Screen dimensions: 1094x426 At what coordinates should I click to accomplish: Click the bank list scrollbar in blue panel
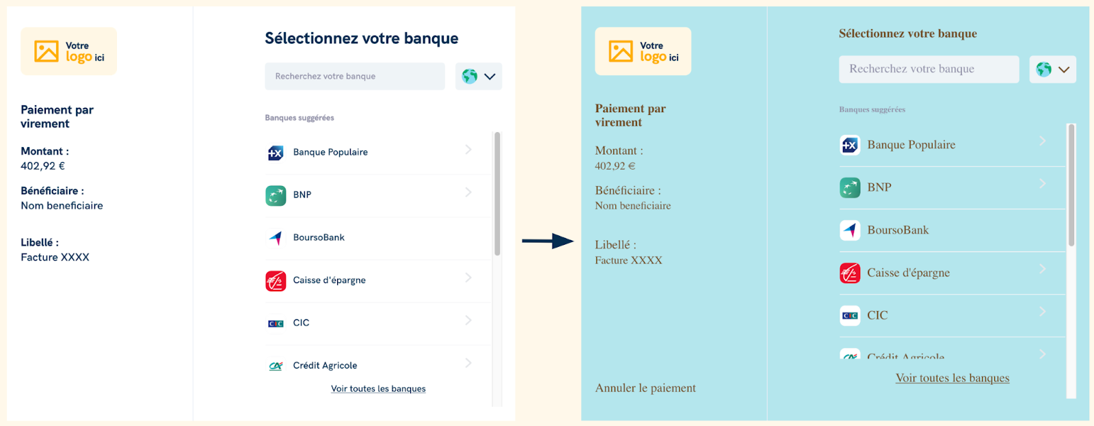click(x=1071, y=185)
